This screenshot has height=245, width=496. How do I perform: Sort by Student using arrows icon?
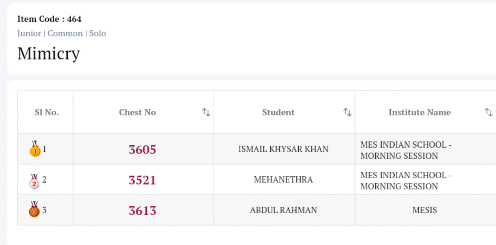[x=347, y=112]
